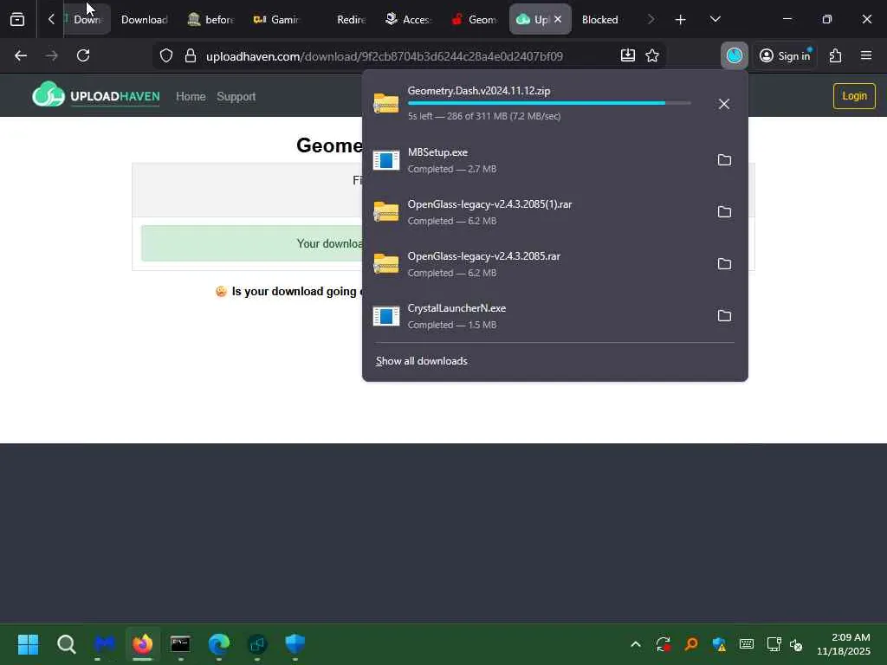Bookmark this page with star icon
The height and width of the screenshot is (665, 887).
[x=652, y=55]
